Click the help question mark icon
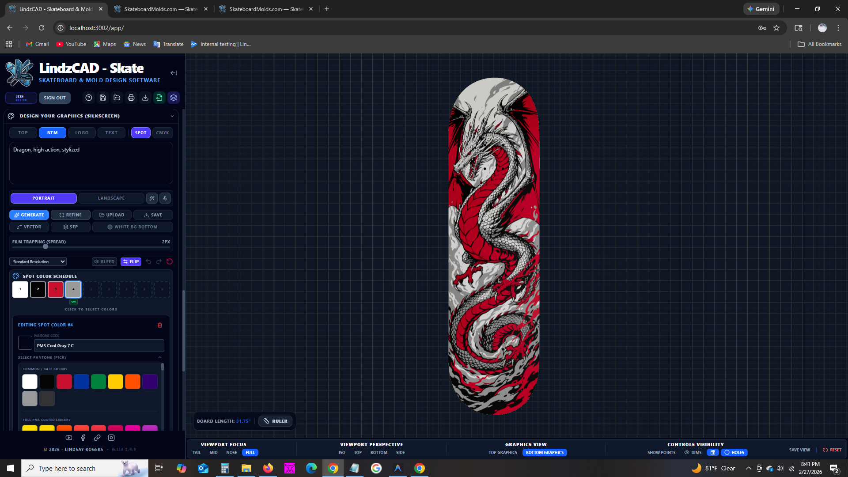The image size is (848, 477). (x=89, y=98)
